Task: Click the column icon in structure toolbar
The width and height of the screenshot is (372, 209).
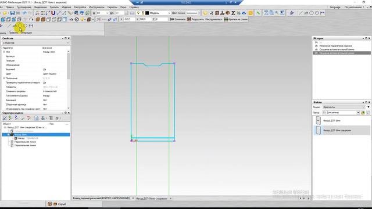Action: click(51, 118)
